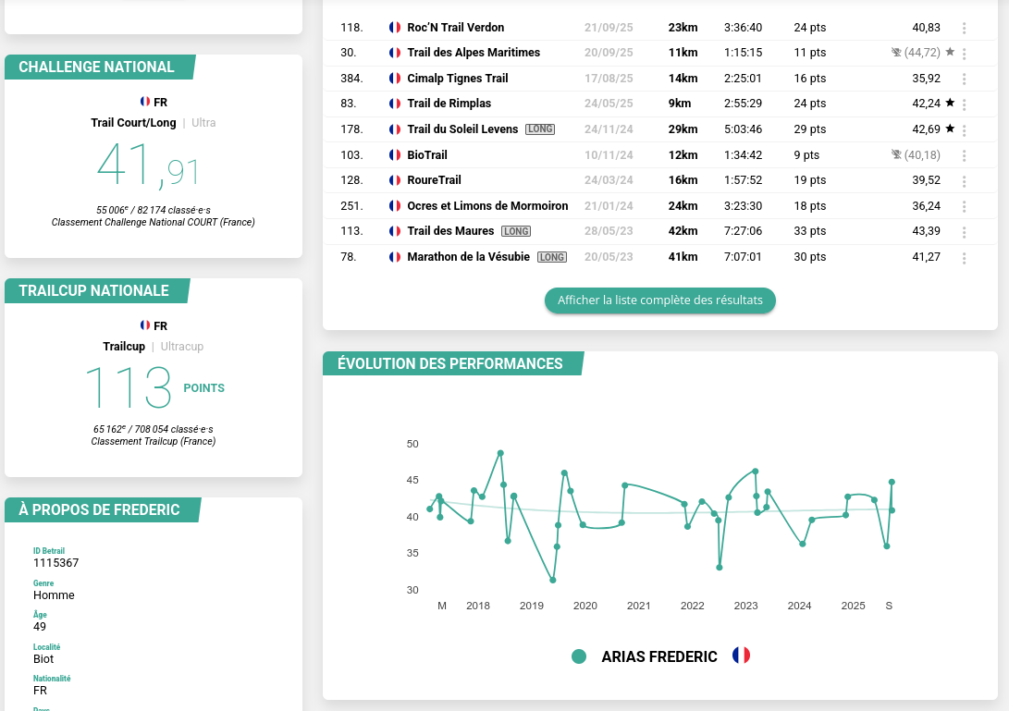Click the LONG badge on Trail des Maures
Viewport: 1009px width, 711px height.
tap(516, 231)
